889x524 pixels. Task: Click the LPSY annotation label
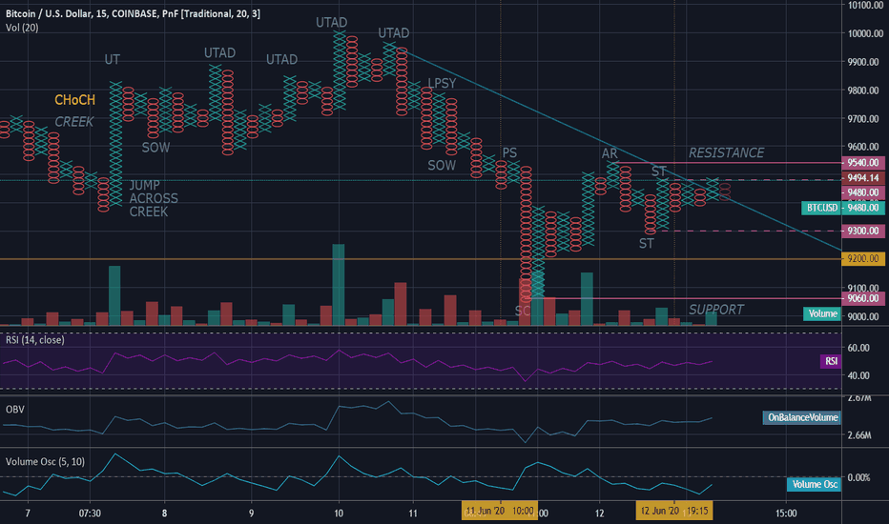click(442, 83)
